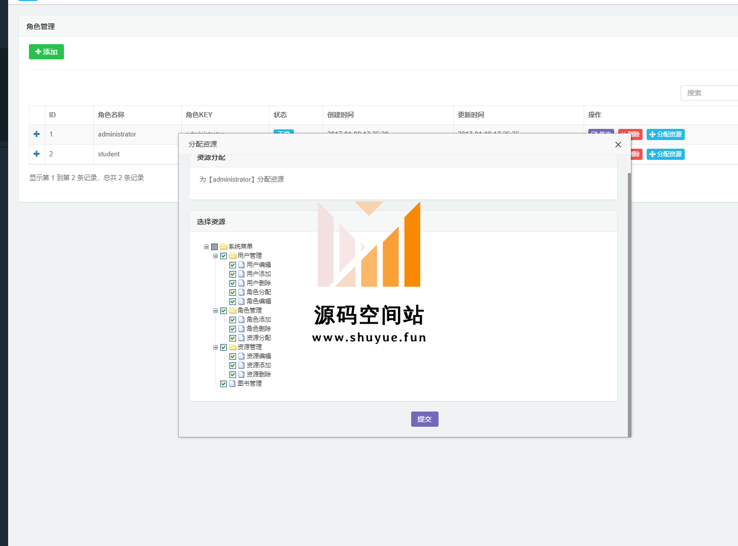
Task: Click 分配资源 for the student row
Action: click(665, 154)
